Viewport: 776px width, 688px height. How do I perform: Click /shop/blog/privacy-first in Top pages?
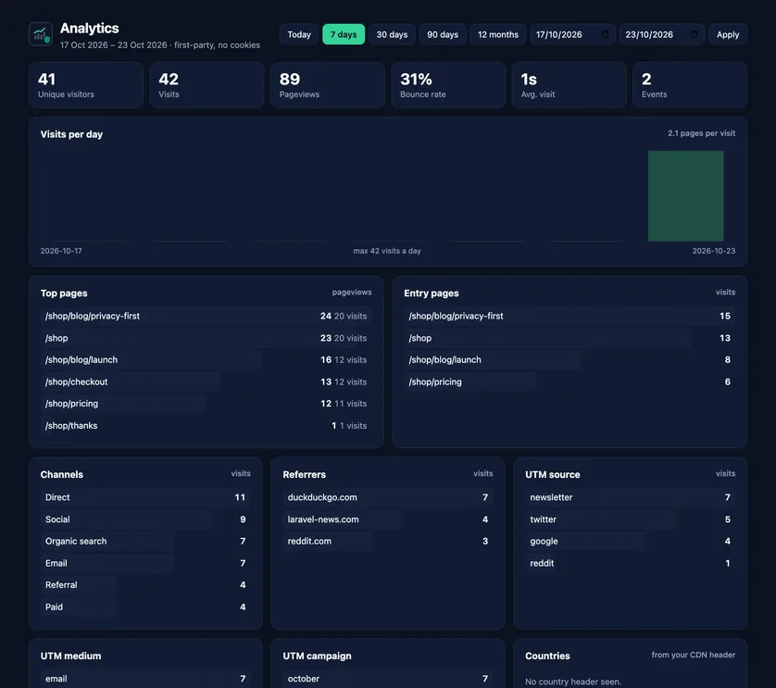pos(206,316)
